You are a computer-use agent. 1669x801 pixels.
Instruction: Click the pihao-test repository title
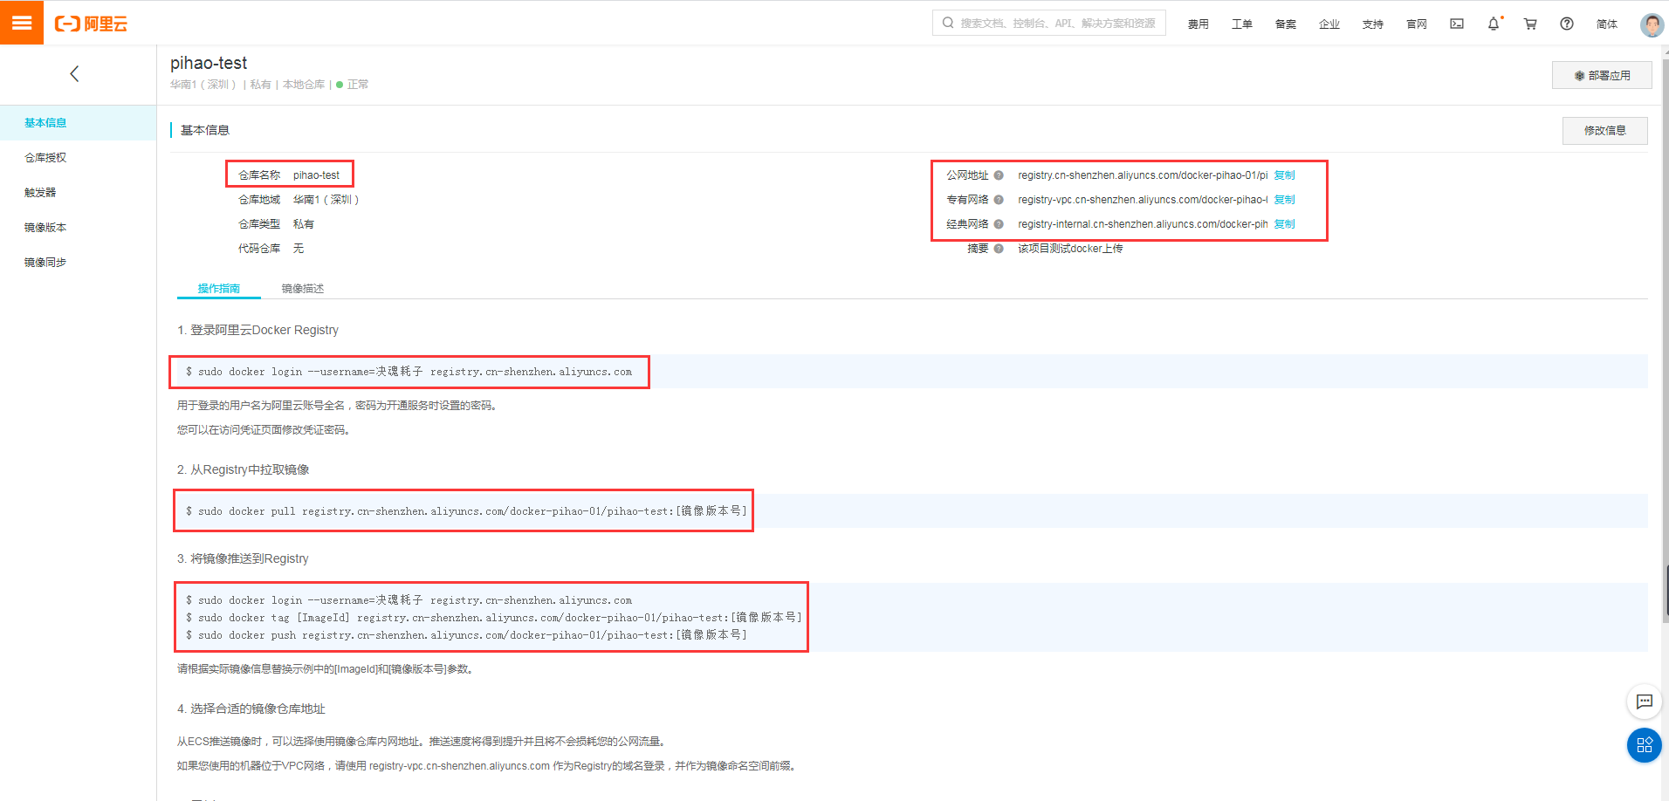tap(209, 63)
